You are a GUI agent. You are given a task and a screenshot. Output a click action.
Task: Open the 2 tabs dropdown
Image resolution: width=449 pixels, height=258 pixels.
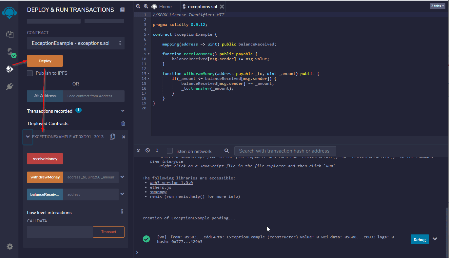click(x=437, y=6)
